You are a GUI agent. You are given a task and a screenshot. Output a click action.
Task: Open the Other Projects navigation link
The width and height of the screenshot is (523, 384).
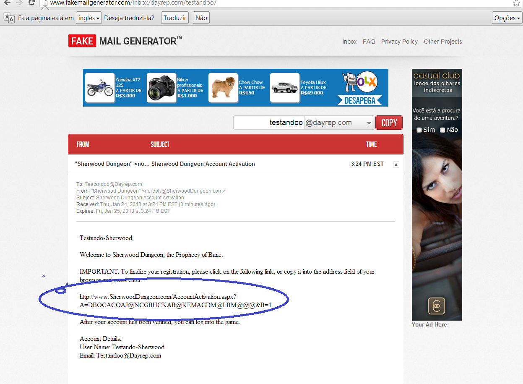click(x=443, y=42)
